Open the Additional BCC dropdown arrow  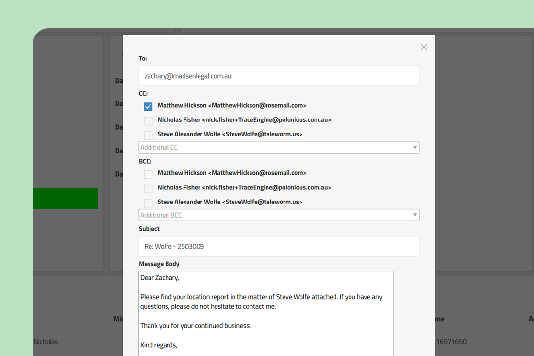(415, 215)
